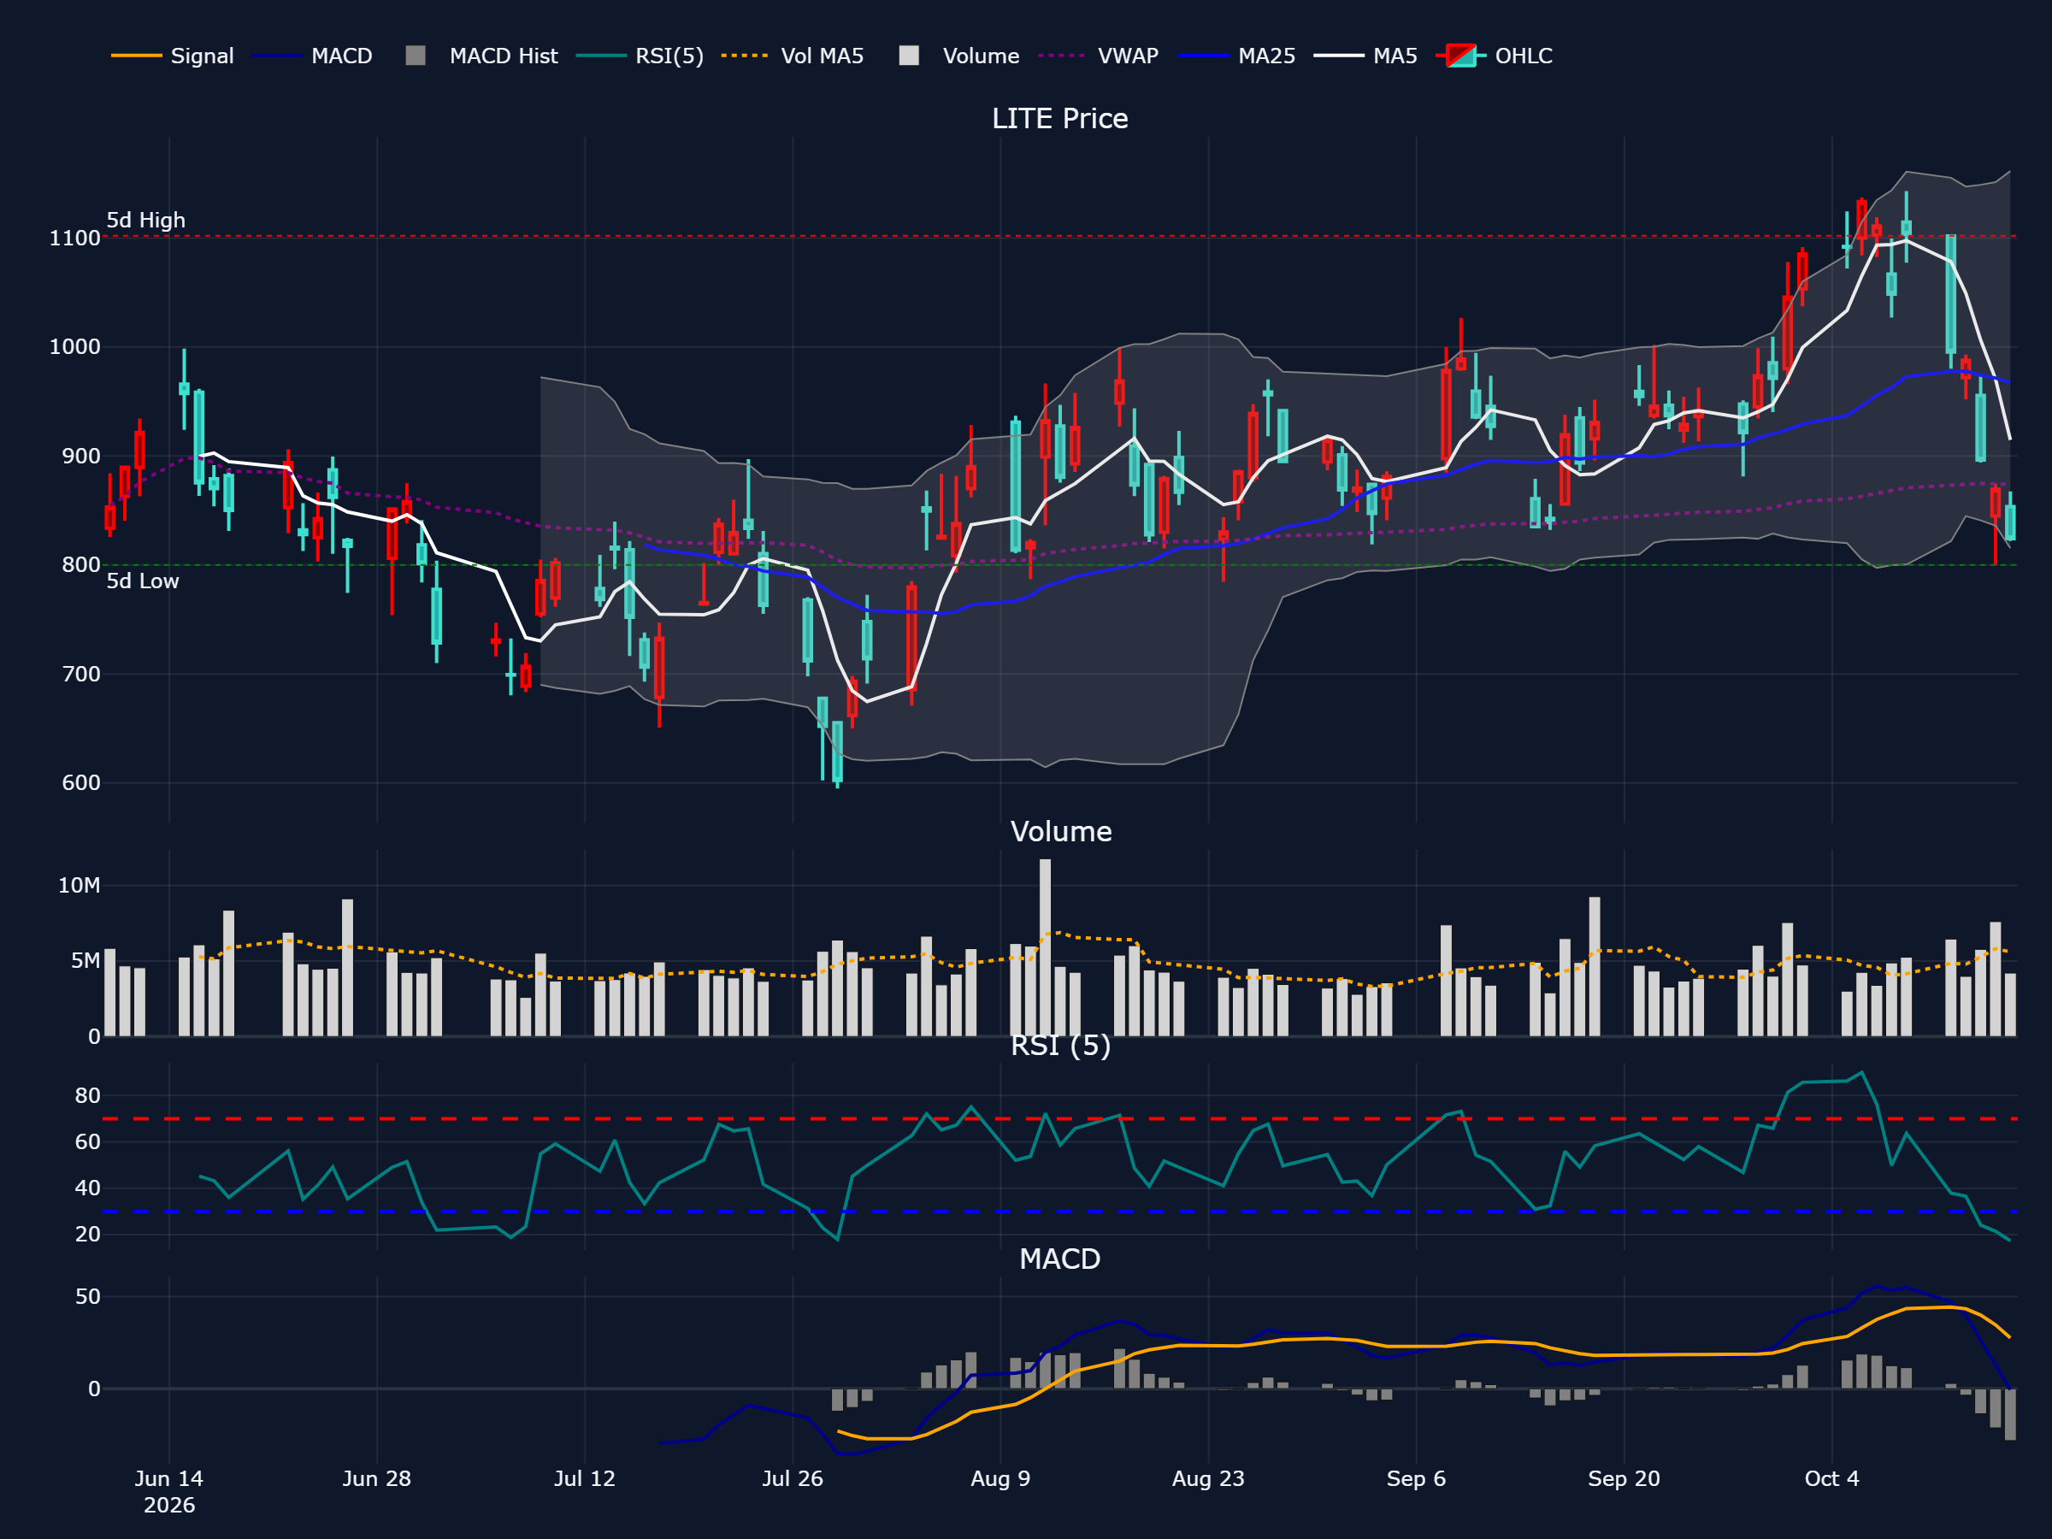Click the 5d Low annotation label
Image resolution: width=2052 pixels, height=1539 pixels.
pyautogui.click(x=143, y=581)
